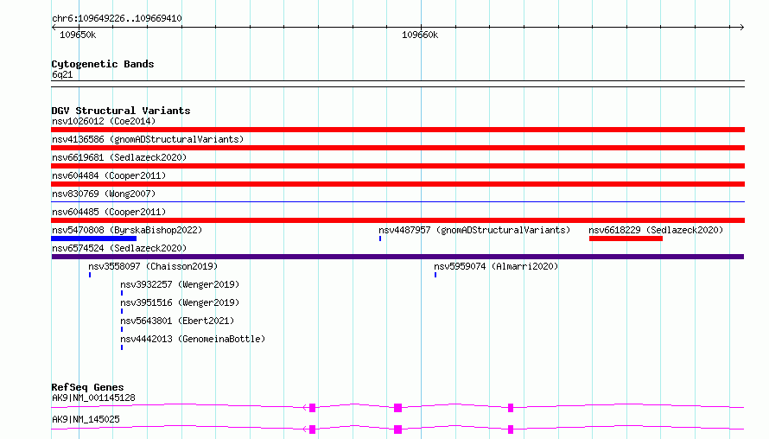The image size is (769, 439).
Task: Open nsv5959074 (Almarri2020) label
Action: pos(496,266)
